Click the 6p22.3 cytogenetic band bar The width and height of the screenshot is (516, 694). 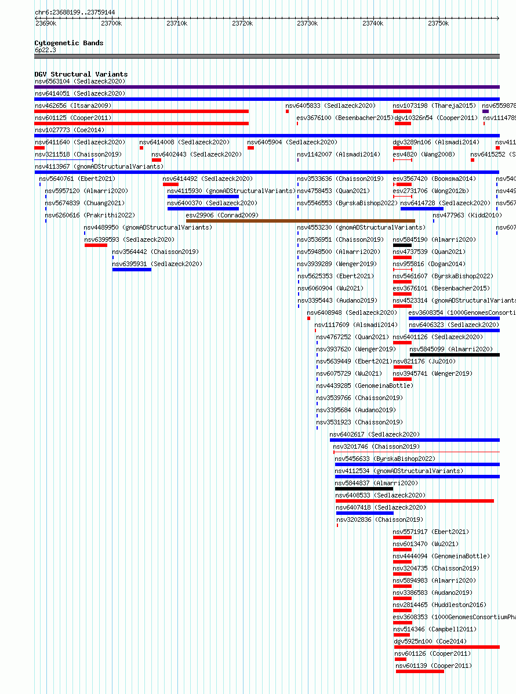267,56
